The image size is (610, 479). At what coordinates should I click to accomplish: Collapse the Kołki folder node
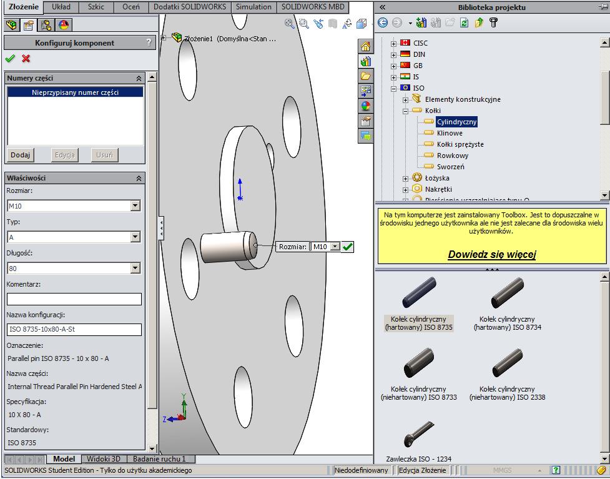pyautogui.click(x=405, y=111)
